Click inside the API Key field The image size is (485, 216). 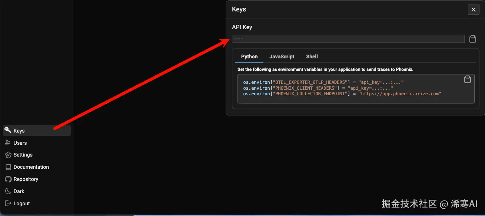click(x=348, y=39)
